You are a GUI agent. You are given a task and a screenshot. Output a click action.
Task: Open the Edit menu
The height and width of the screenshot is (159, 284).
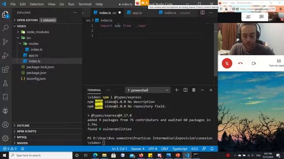(23, 4)
